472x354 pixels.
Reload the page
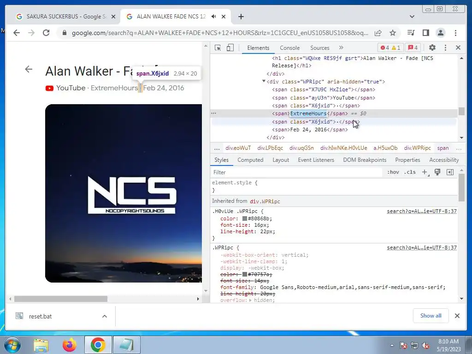click(x=46, y=33)
